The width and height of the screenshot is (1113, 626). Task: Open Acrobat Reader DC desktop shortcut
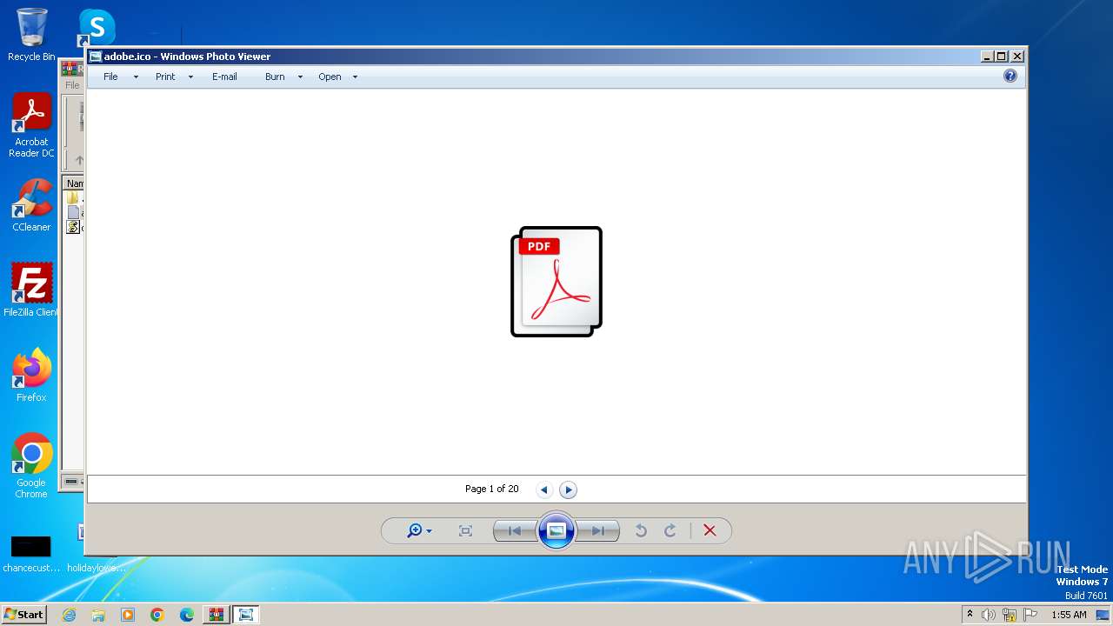pos(31,125)
